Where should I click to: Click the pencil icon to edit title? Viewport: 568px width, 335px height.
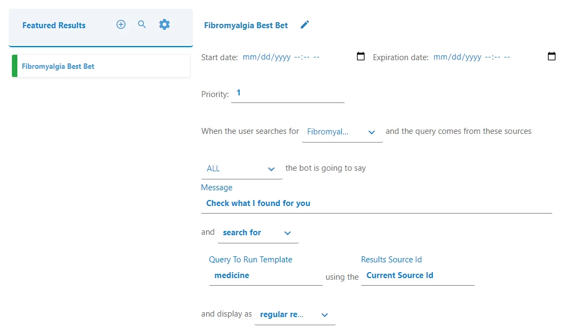[305, 25]
